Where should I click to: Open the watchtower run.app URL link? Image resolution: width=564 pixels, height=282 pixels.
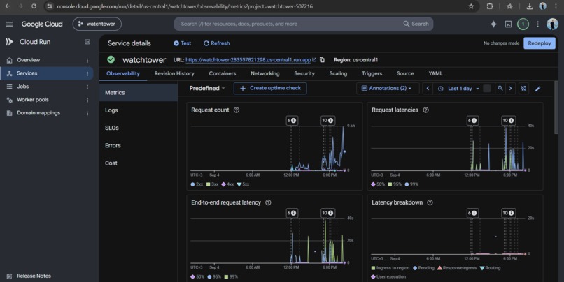(248, 60)
